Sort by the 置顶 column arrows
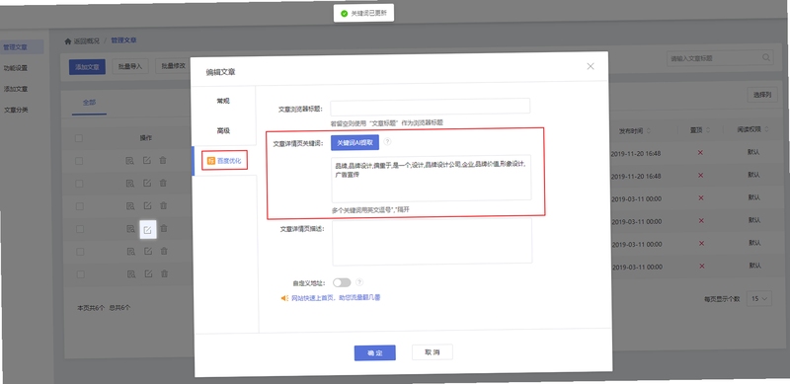The width and height of the screenshot is (790, 384). (x=708, y=130)
